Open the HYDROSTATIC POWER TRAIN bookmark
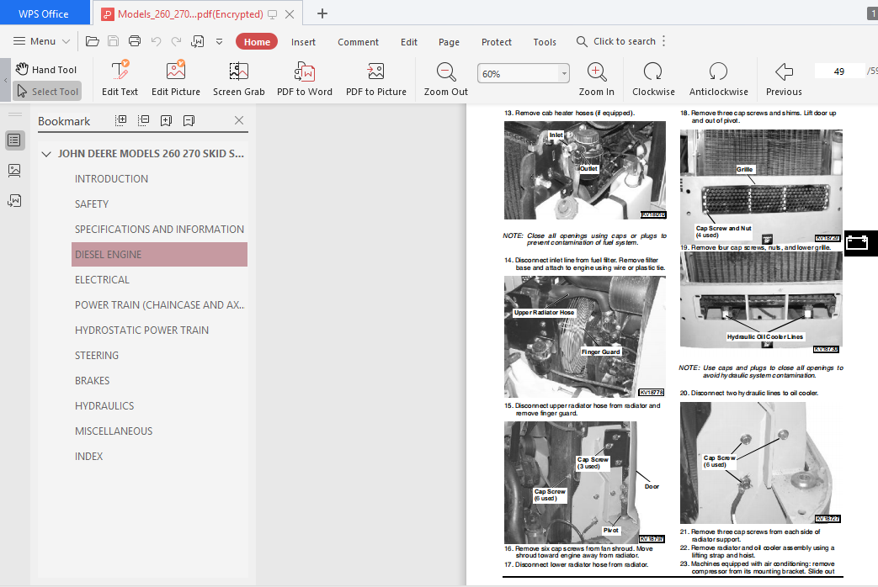Viewport: 878px width, 587px height. (x=141, y=330)
